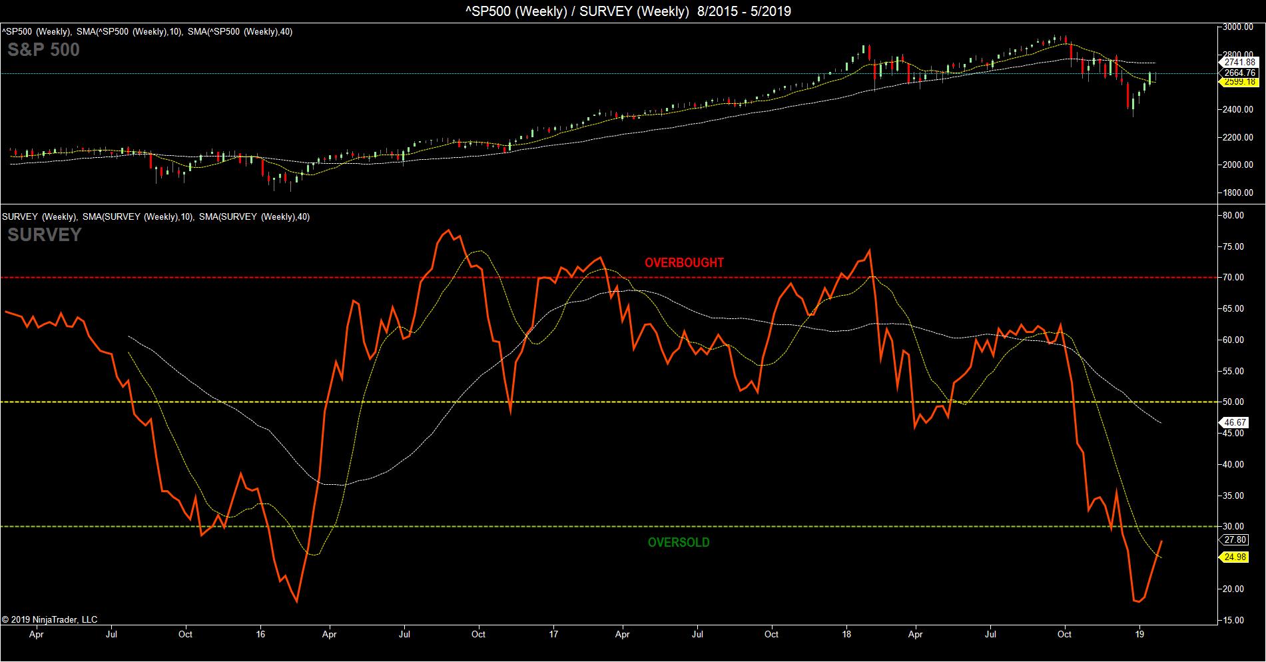Click the 80.00 survey axis label
This screenshot has width=1266, height=662.
[x=1234, y=215]
